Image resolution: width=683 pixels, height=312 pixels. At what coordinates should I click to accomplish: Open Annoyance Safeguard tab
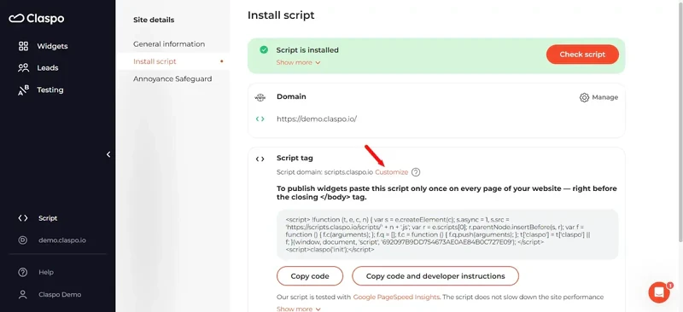tap(172, 78)
